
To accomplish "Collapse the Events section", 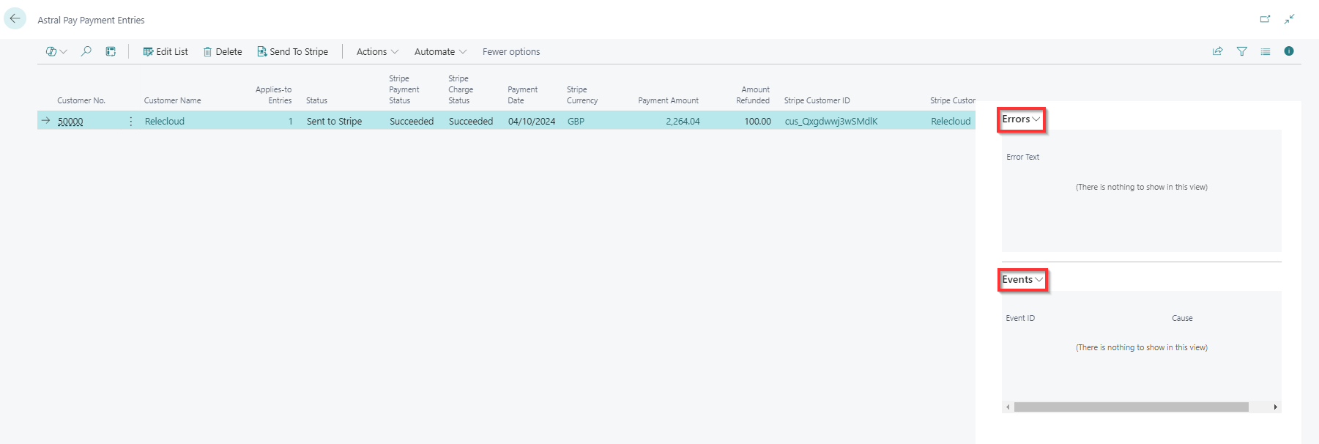I will 1022,280.
